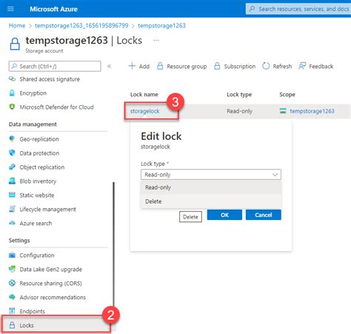
Task: Click the Encryption lock icon in sidebar
Action: [12, 93]
